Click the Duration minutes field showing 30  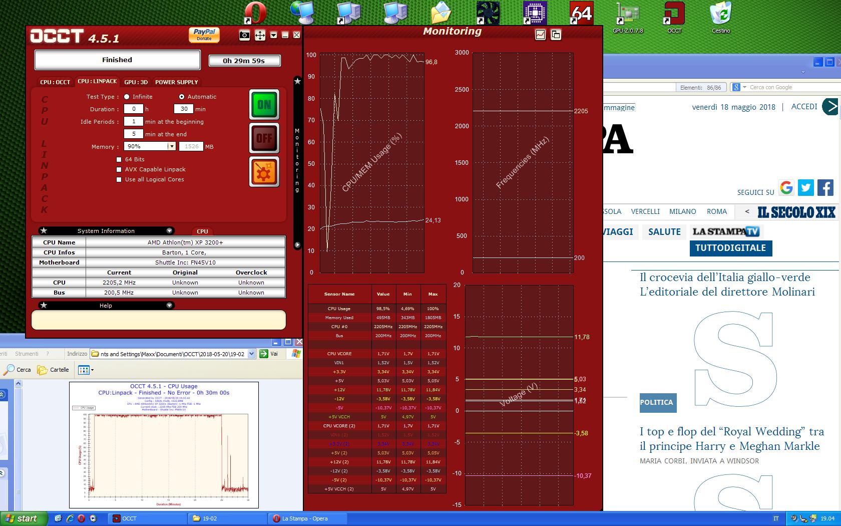pos(184,109)
